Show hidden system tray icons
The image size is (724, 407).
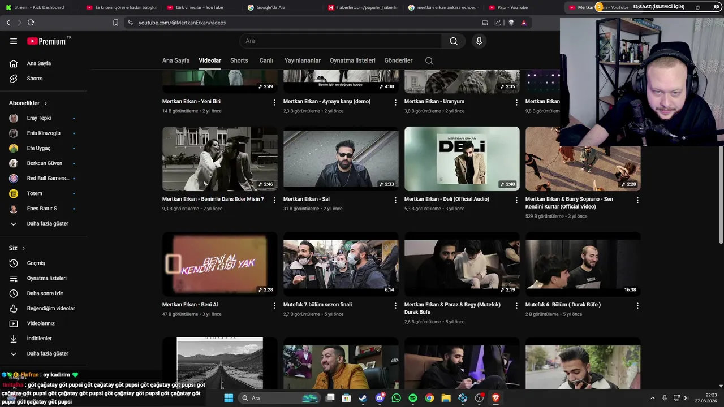coord(652,398)
